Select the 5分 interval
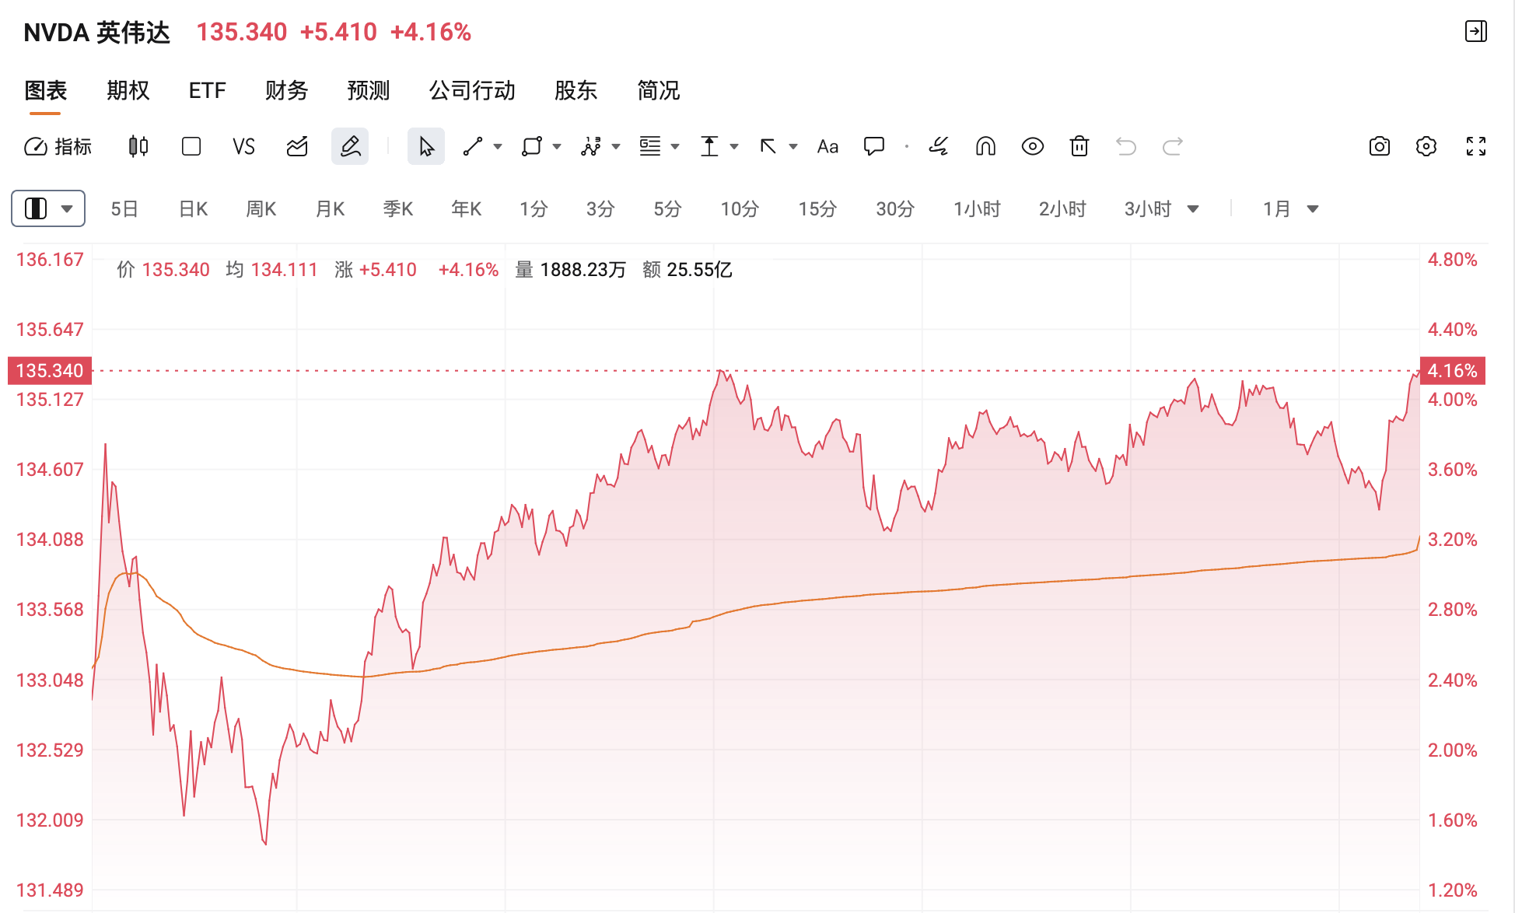 pyautogui.click(x=668, y=208)
